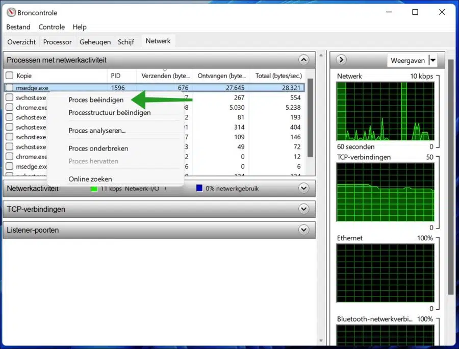Tick the Kopie header checkbox
459x349 pixels.
click(x=10, y=76)
